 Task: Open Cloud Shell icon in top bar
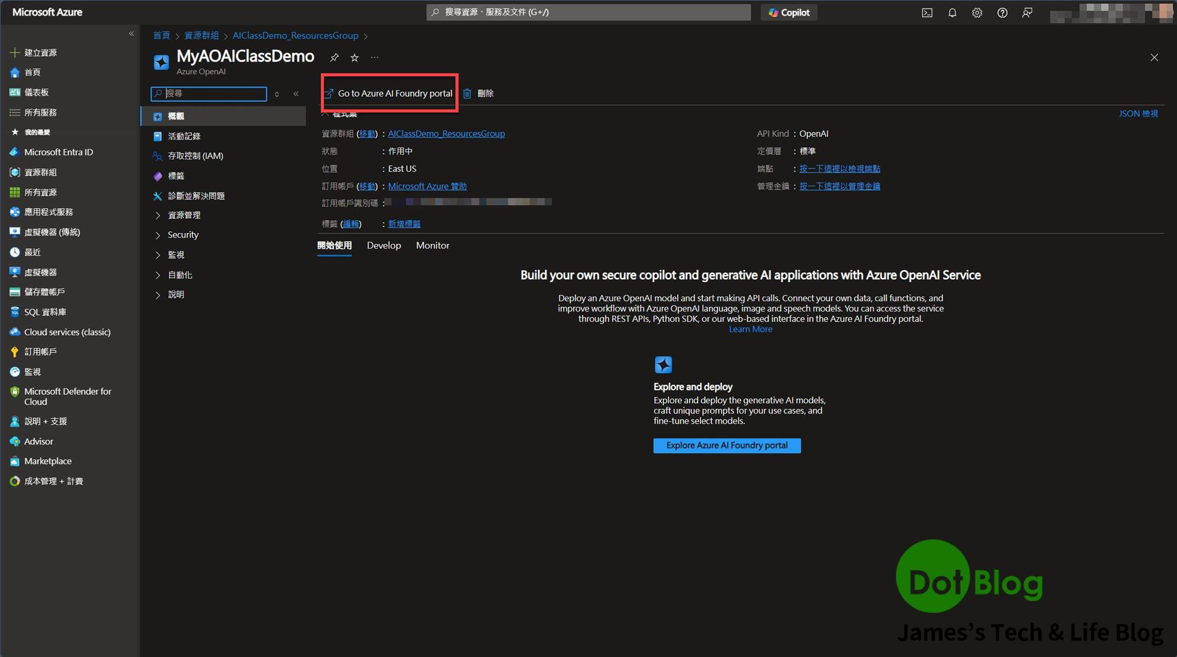pos(927,13)
